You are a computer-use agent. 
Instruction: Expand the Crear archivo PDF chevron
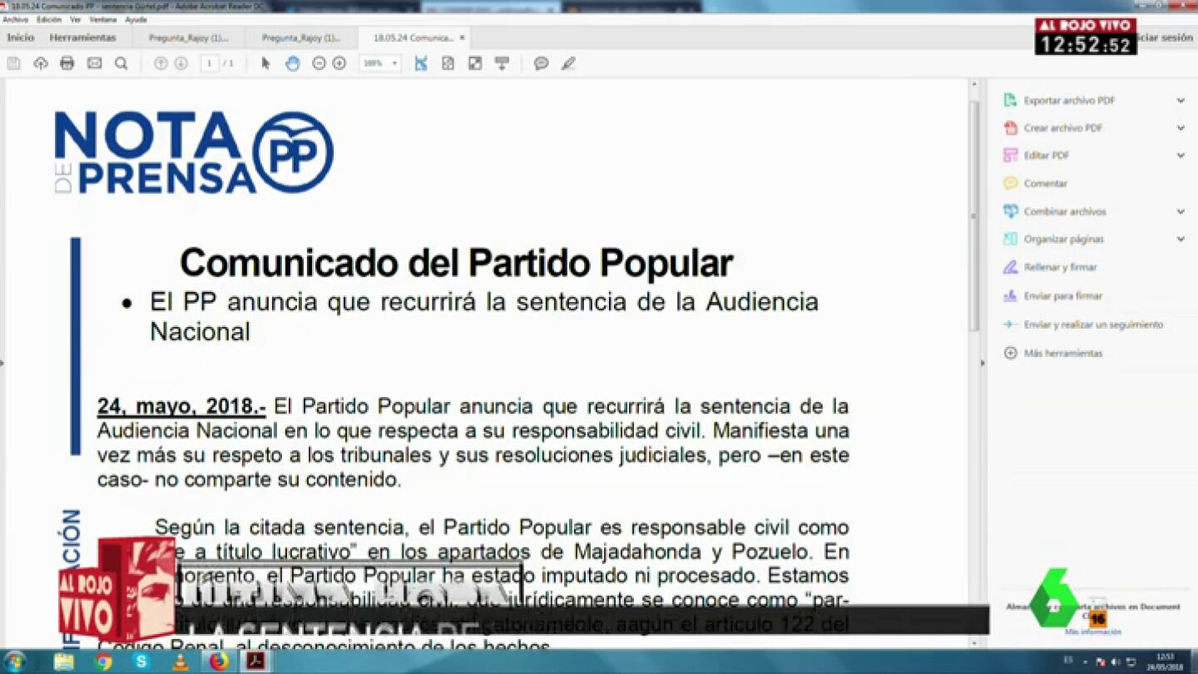click(x=1181, y=128)
